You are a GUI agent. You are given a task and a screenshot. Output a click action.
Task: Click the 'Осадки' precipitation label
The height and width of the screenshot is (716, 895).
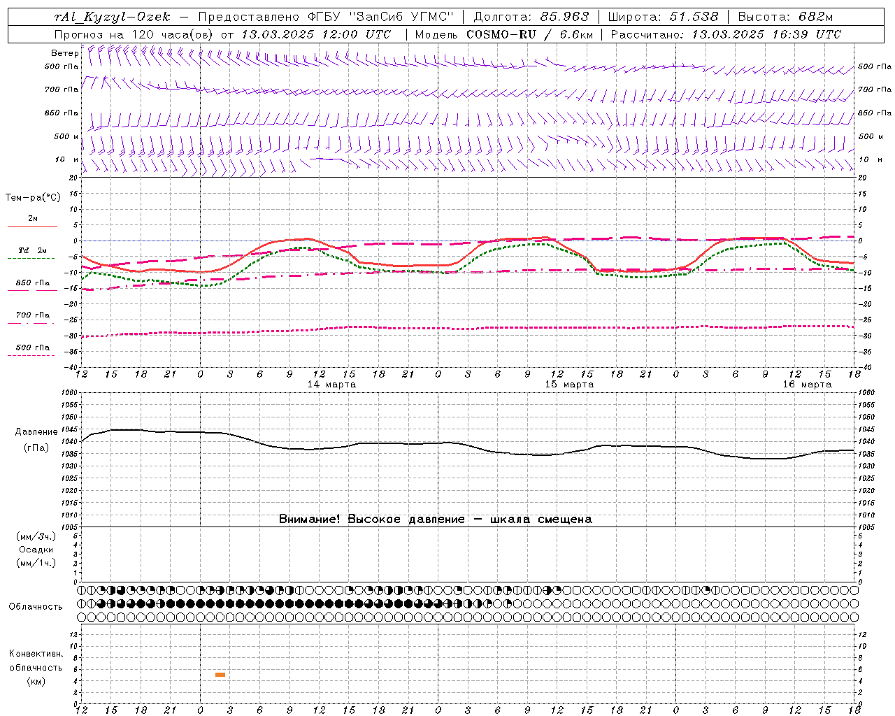[36, 550]
